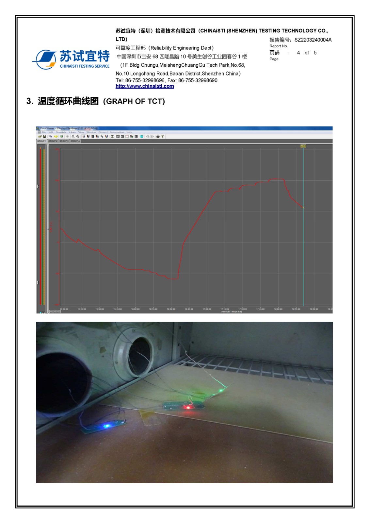The width and height of the screenshot is (369, 523).
Task: Click the Open file toolbar icon
Action: coord(40,136)
